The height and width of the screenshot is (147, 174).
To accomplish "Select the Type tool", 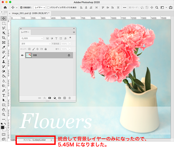I will pos(3,95).
